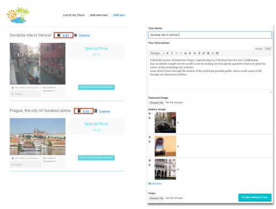Insert blockquote in editor
Viewport: 276px width, 209px height.
[x=185, y=53]
